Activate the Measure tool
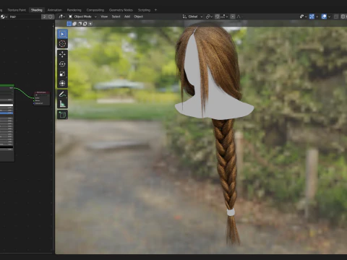347x260 pixels. point(62,104)
